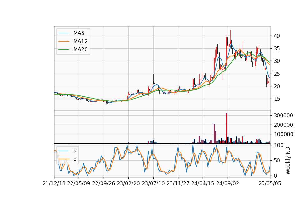The width and height of the screenshot is (300, 216).
Task: Click the 22/05/09 date tick label
Action: (x=79, y=184)
